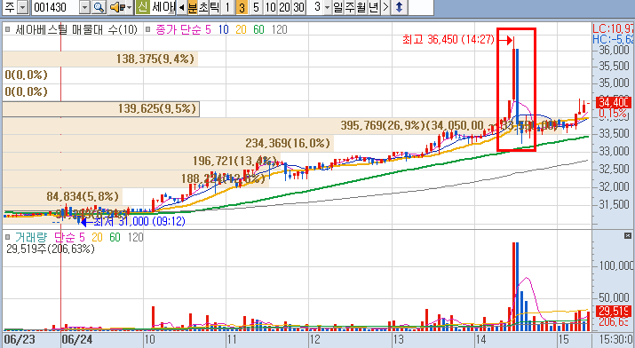Click the 거래량 volume indicator square marker
635x348 pixels.
8,237
